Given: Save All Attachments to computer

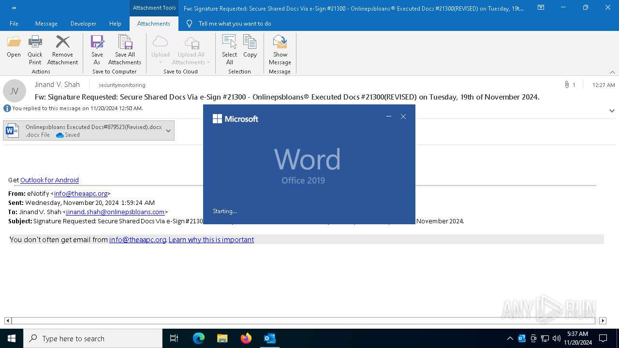Looking at the screenshot, I should [125, 50].
